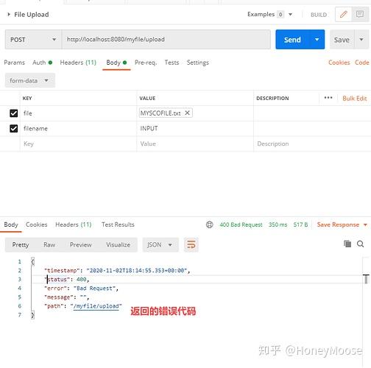This screenshot has width=371, height=368.
Task: Open the JSON format dropdown
Action: 160,244
